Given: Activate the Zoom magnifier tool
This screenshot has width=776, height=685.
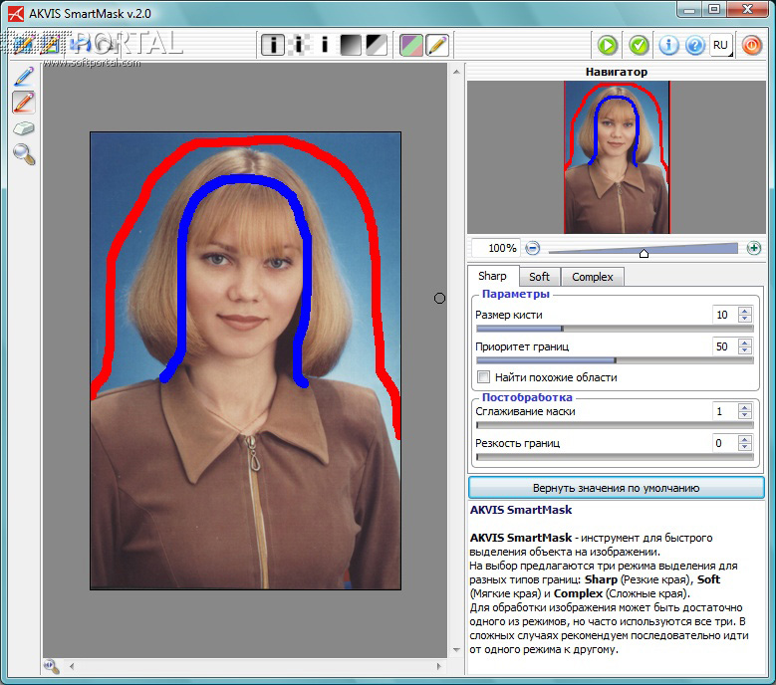Looking at the screenshot, I should pos(24,153).
